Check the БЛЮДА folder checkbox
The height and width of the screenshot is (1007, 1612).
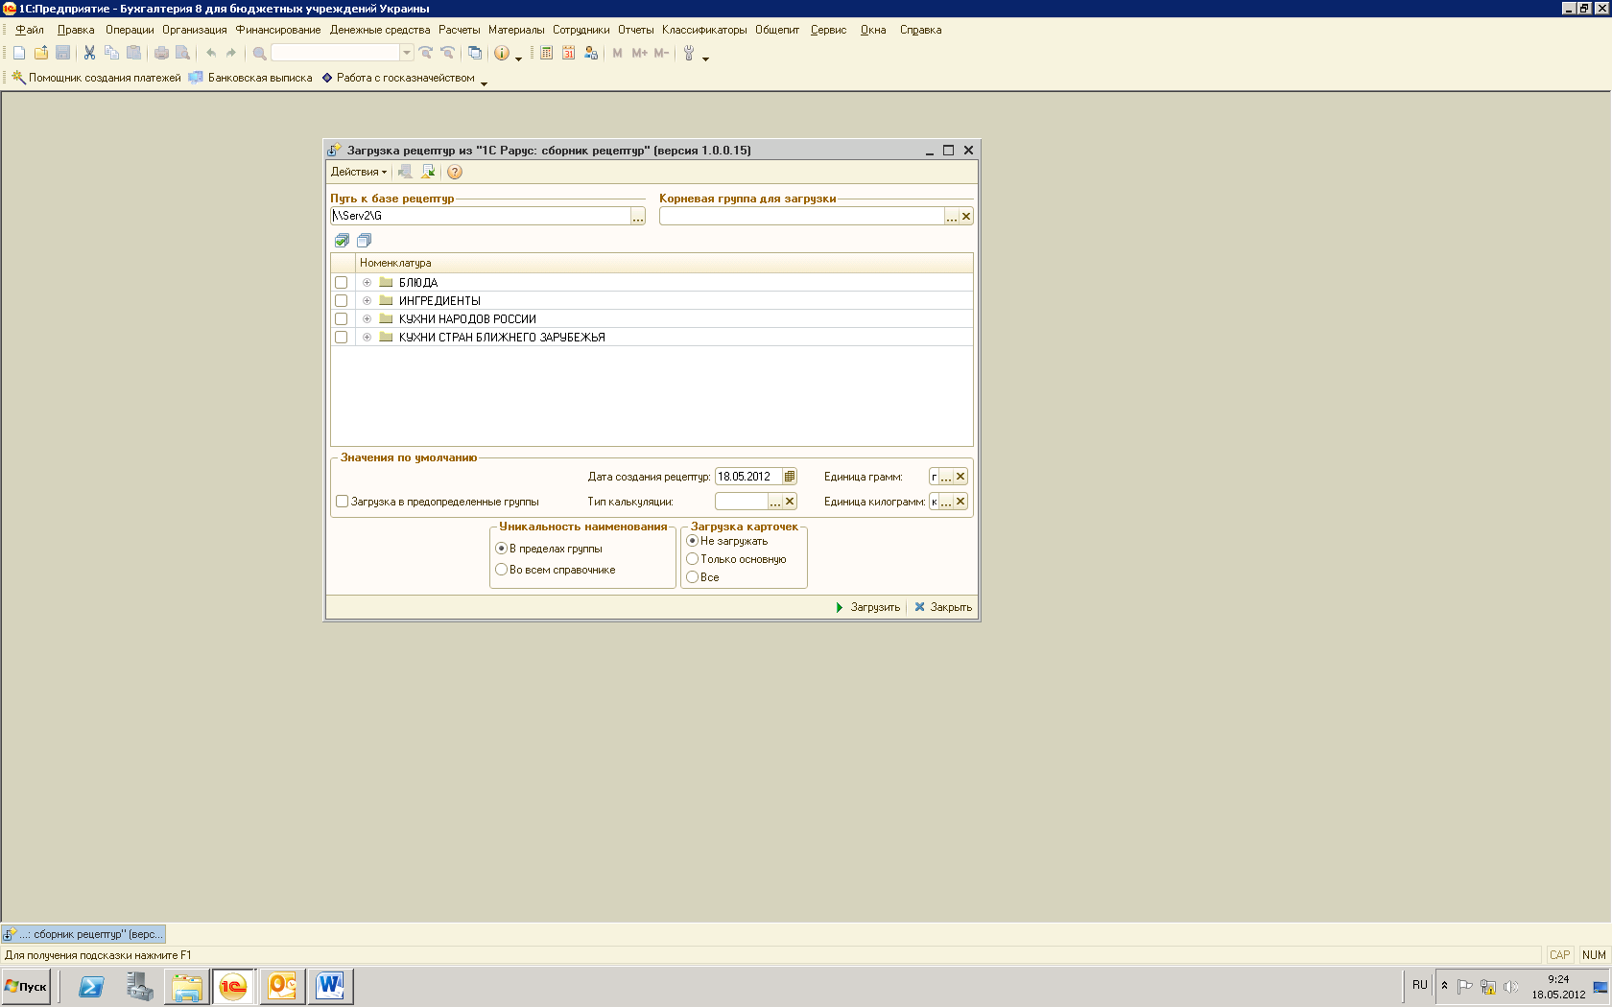coord(341,283)
